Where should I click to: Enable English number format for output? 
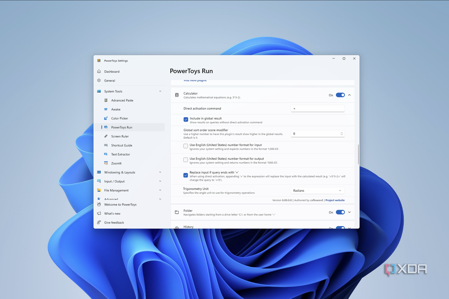[185, 160]
